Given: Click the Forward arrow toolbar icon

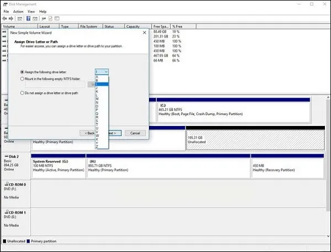Looking at the screenshot, I should (x=11, y=19).
